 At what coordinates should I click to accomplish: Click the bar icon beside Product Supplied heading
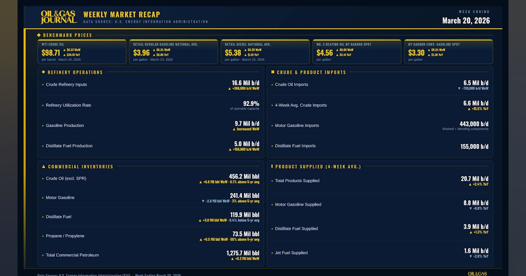[x=272, y=166]
